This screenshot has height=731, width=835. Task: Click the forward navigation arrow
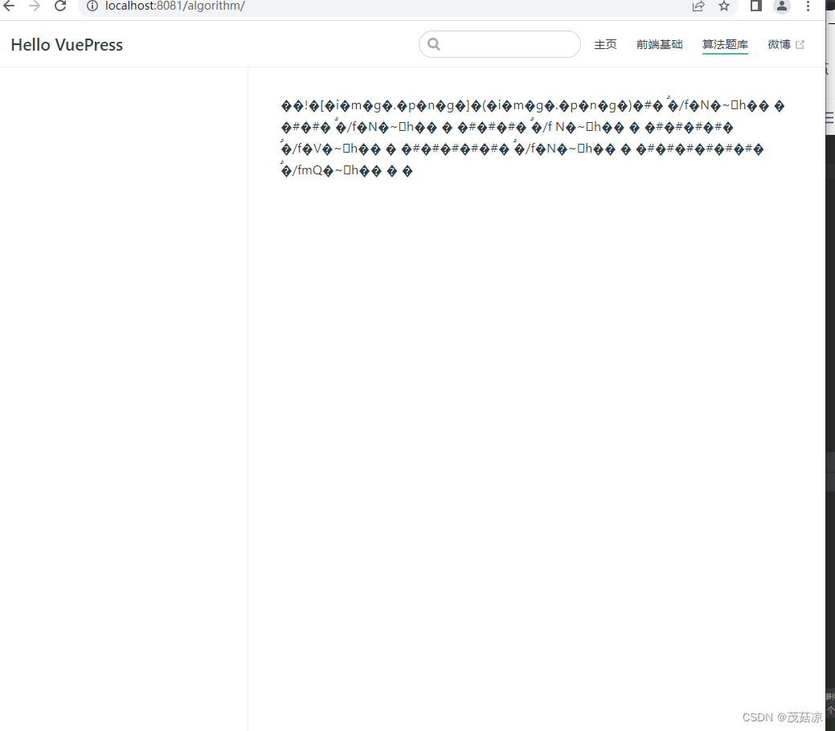click(34, 6)
